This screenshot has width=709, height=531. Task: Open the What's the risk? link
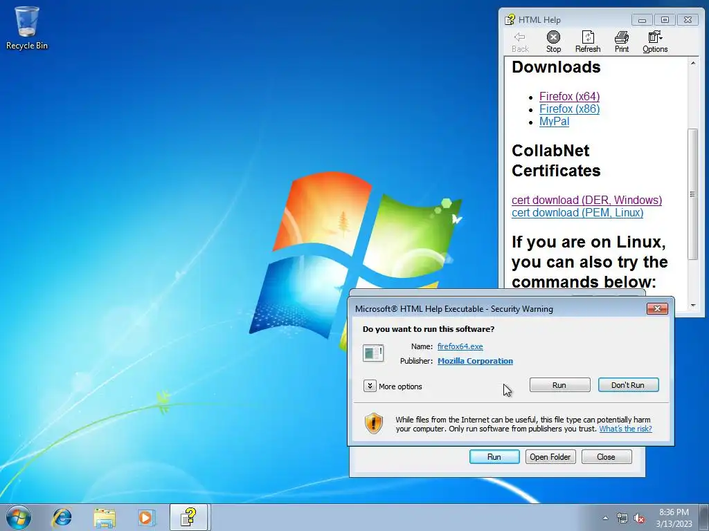(625, 429)
